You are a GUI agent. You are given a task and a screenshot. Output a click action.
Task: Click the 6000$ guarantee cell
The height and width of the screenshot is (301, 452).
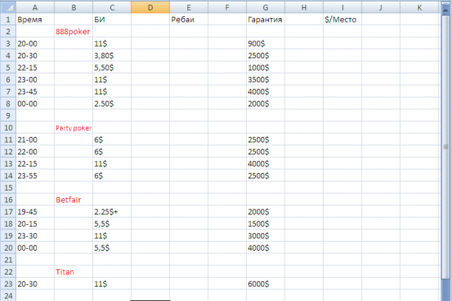pyautogui.click(x=265, y=284)
